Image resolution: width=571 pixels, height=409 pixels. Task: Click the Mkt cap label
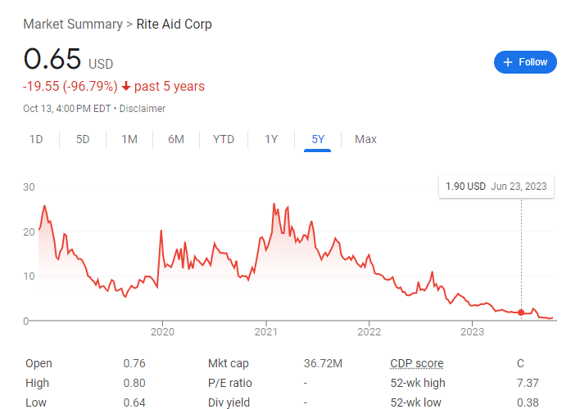point(229,363)
